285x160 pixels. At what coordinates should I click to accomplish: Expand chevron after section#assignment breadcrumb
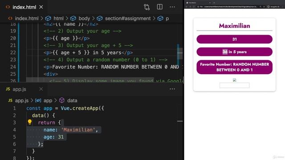click(x=154, y=19)
